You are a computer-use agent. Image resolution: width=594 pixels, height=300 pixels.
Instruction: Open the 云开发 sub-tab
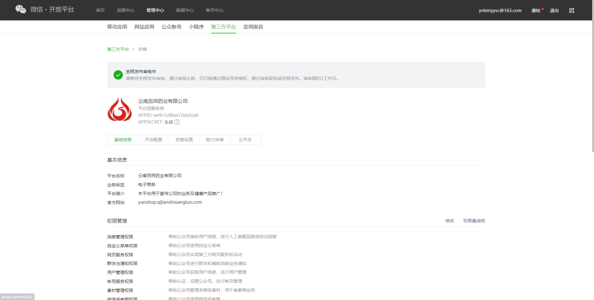tap(245, 140)
